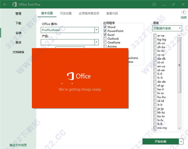Toggle the compact window size icon
188x149 pixels.
coord(173,5)
